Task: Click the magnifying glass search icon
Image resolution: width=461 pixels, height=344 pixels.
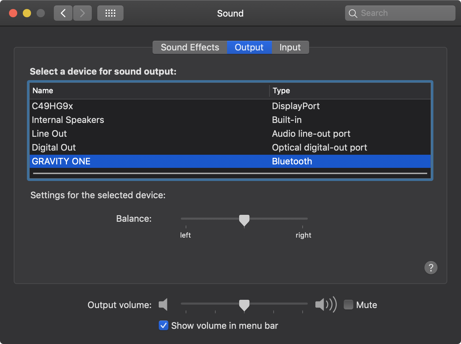Action: [x=353, y=13]
